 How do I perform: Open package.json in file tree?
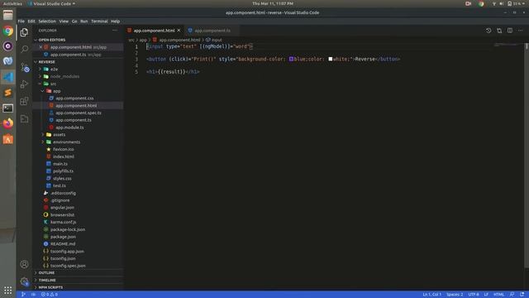[63, 237]
